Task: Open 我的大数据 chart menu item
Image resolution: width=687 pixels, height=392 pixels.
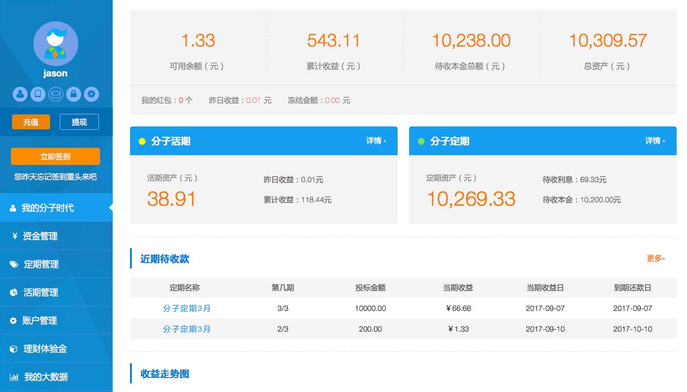Action: point(56,376)
